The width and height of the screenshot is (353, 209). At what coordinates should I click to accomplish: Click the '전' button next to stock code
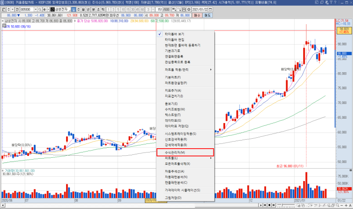(x=17, y=9)
